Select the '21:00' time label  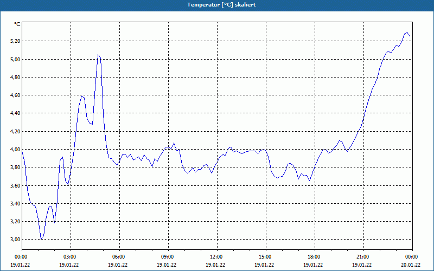[x=363, y=257]
